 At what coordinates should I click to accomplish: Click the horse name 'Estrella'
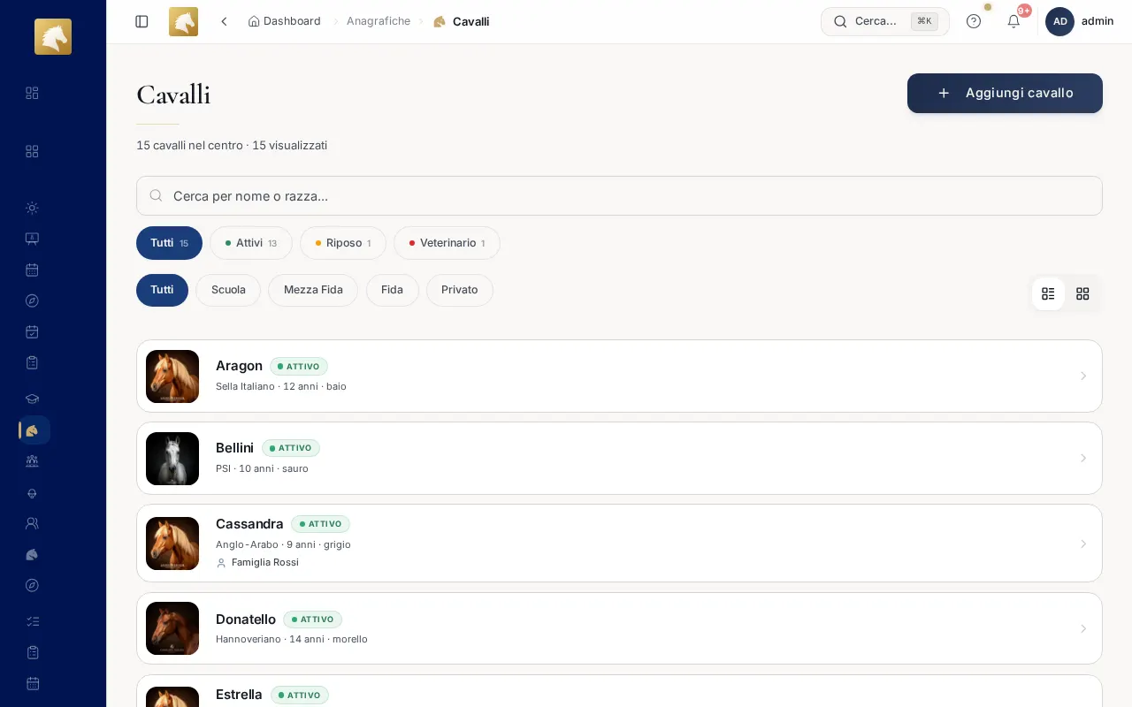click(x=239, y=695)
